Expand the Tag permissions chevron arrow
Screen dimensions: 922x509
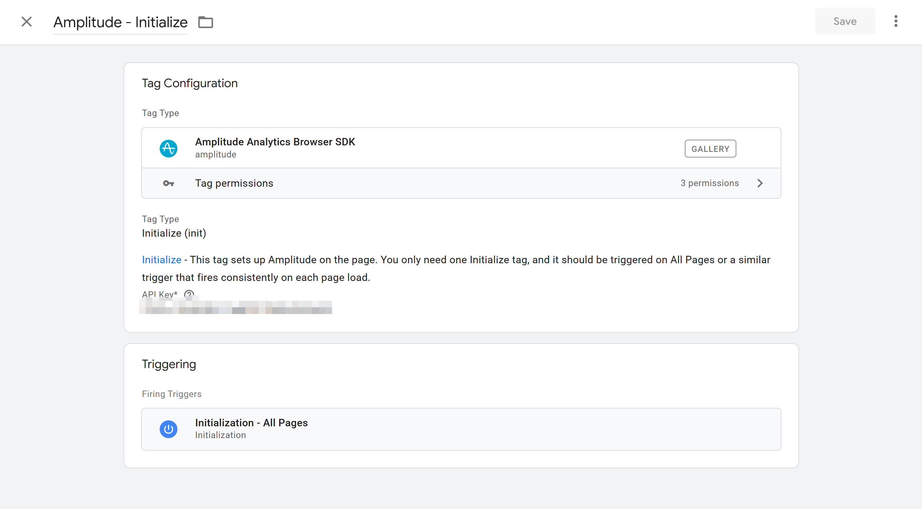(x=760, y=183)
